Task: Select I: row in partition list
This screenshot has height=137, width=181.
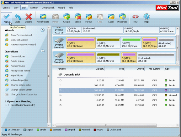Action: click(x=119, y=85)
